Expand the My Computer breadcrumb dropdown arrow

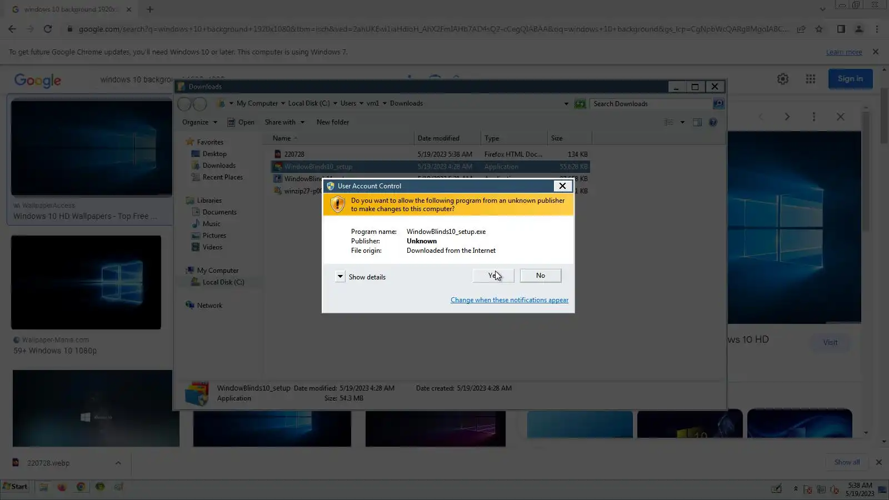[283, 103]
